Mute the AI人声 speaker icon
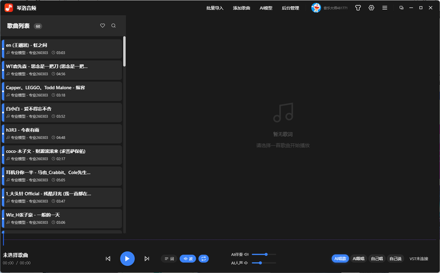440x273 pixels. [246, 263]
